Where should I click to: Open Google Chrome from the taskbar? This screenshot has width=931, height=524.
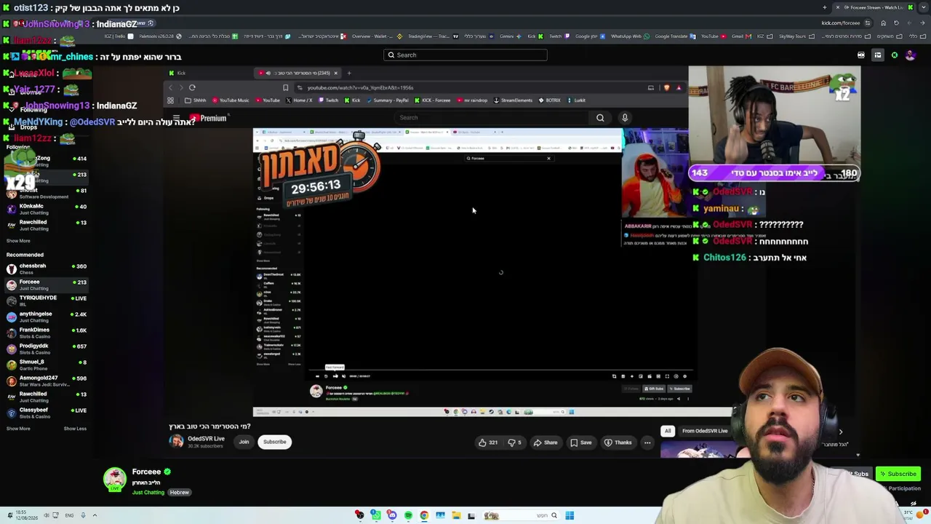point(424,516)
